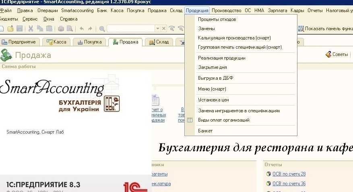Collapse the open Продукция menu
This screenshot has width=353, height=192.
click(197, 10)
